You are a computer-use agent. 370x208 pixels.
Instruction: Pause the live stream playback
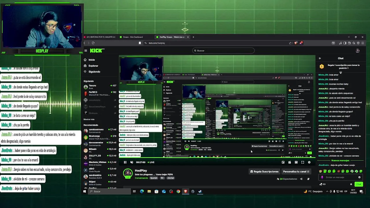pos(125,162)
